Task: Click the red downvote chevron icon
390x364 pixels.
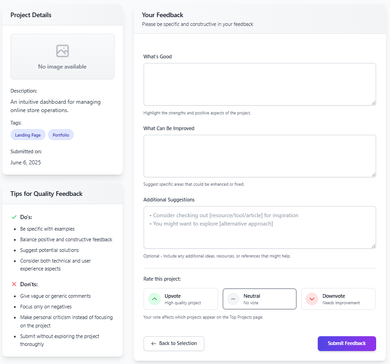Action: [x=312, y=299]
